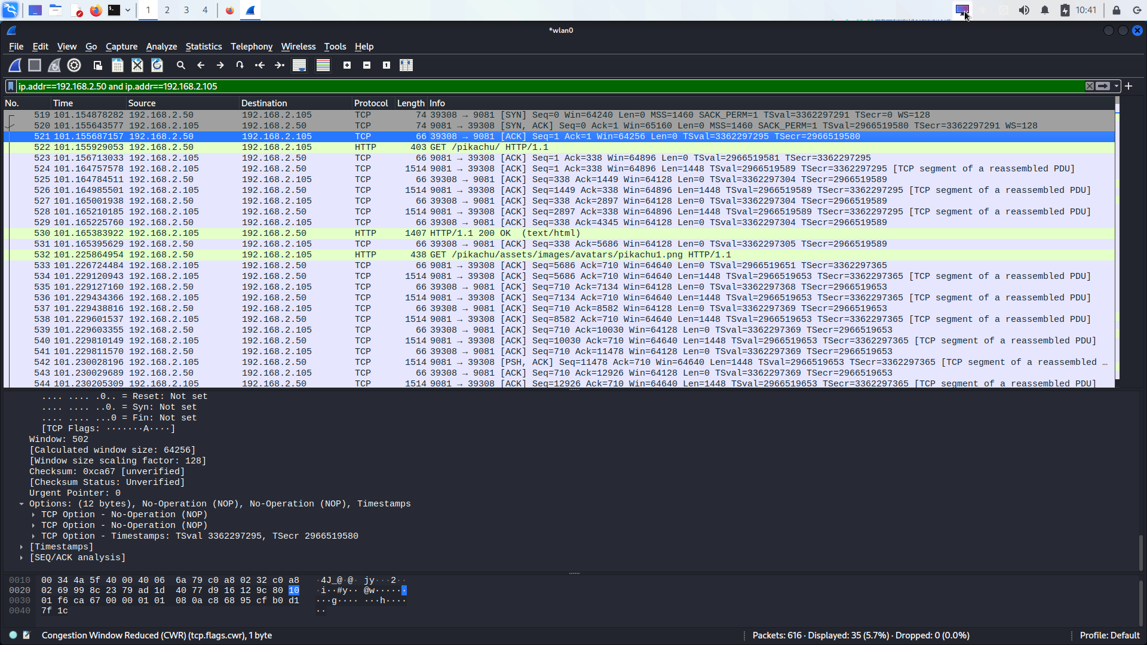Start capturing packets with the shark fin icon

15,65
